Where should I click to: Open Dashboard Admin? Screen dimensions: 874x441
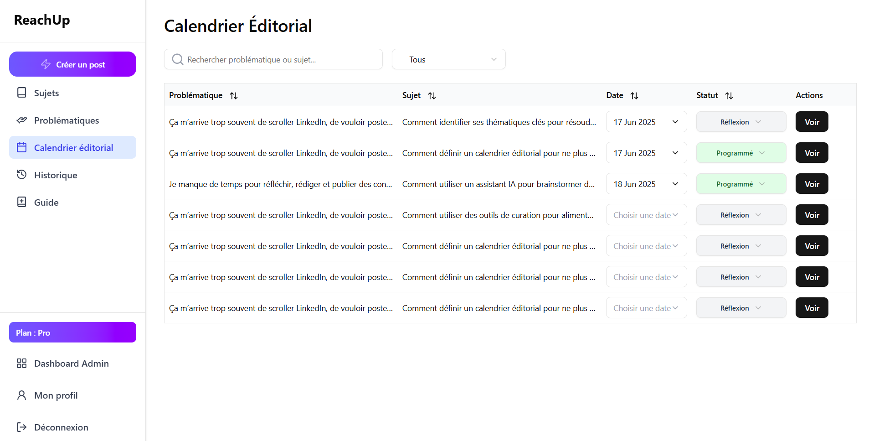72,363
